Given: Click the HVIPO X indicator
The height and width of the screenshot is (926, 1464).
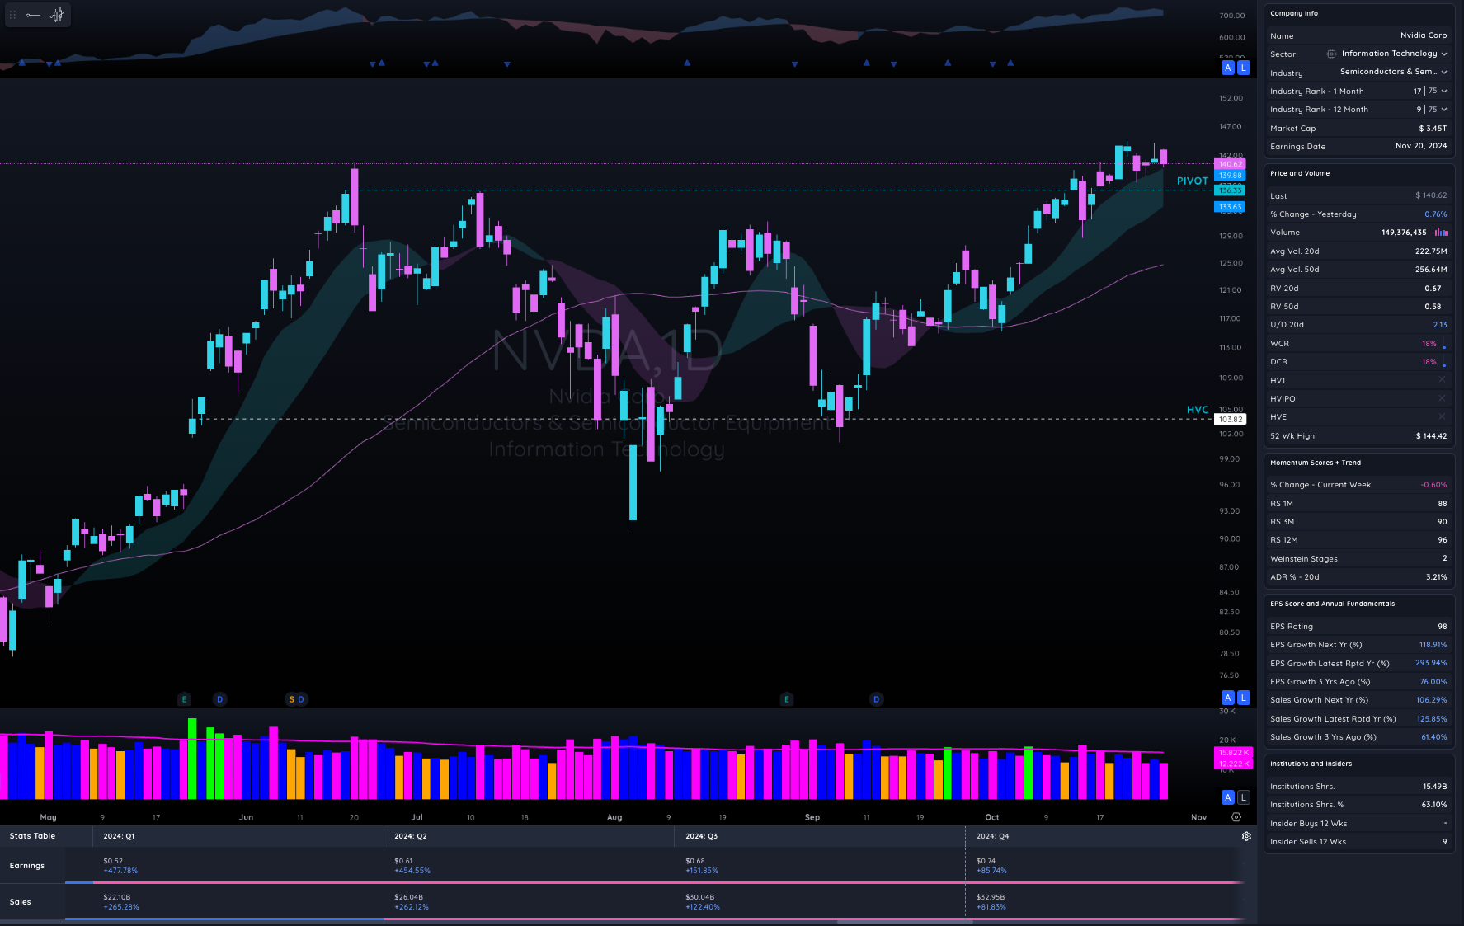Looking at the screenshot, I should click(1442, 398).
